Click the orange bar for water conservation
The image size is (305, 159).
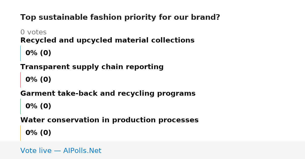[20, 133]
